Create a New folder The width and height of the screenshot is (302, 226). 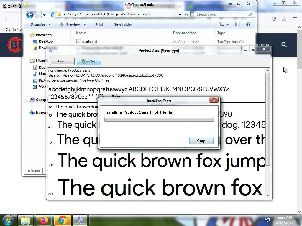coord(123,24)
